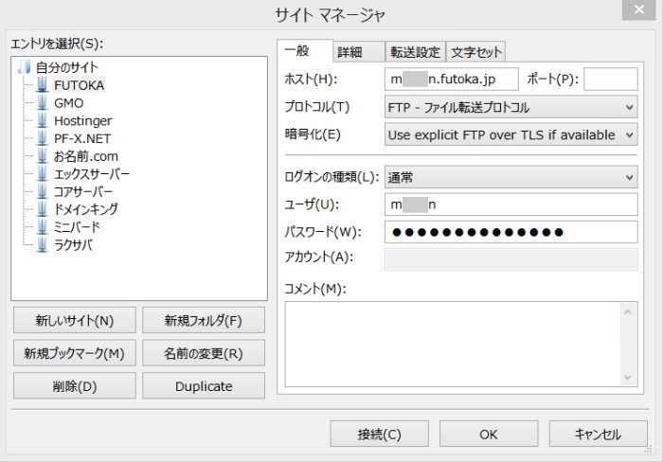Viewport: 663px width, 462px height.
Task: Click the PF-X.NET server icon
Action: pos(42,138)
